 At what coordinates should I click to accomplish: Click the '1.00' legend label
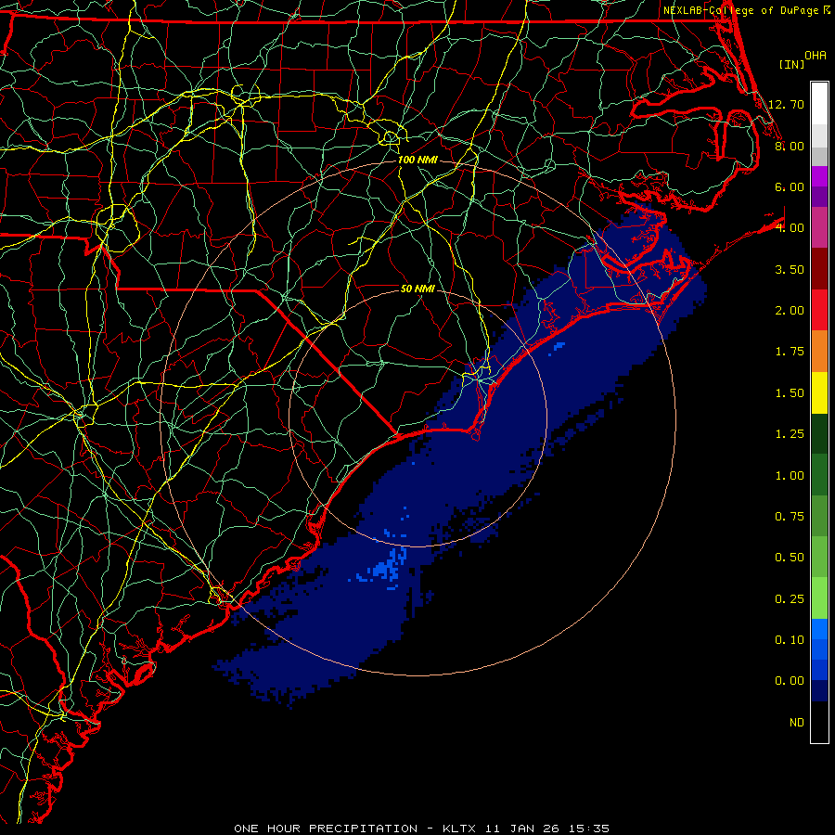point(790,476)
